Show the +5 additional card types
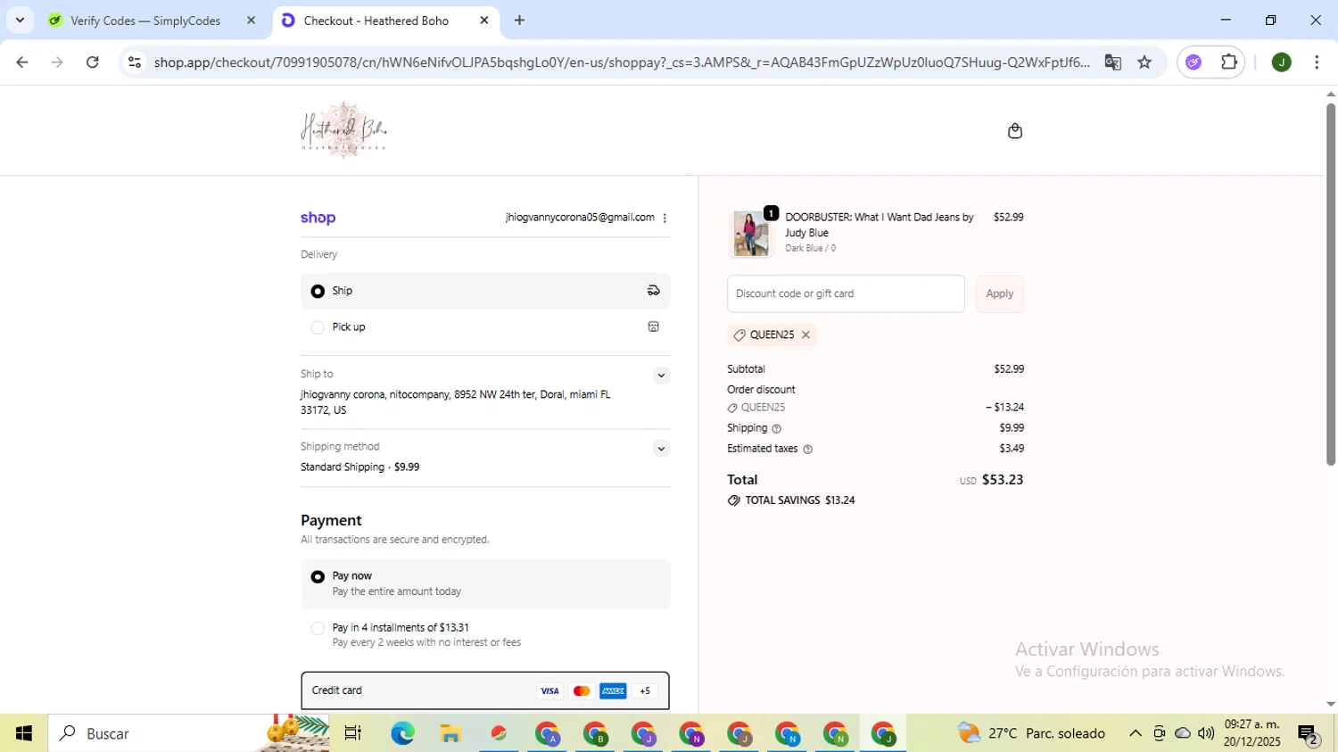1338x752 pixels. [645, 691]
